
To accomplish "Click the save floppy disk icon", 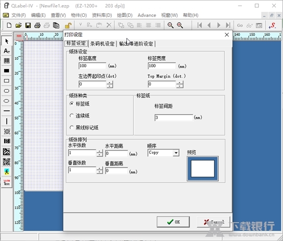I will point(28,25).
